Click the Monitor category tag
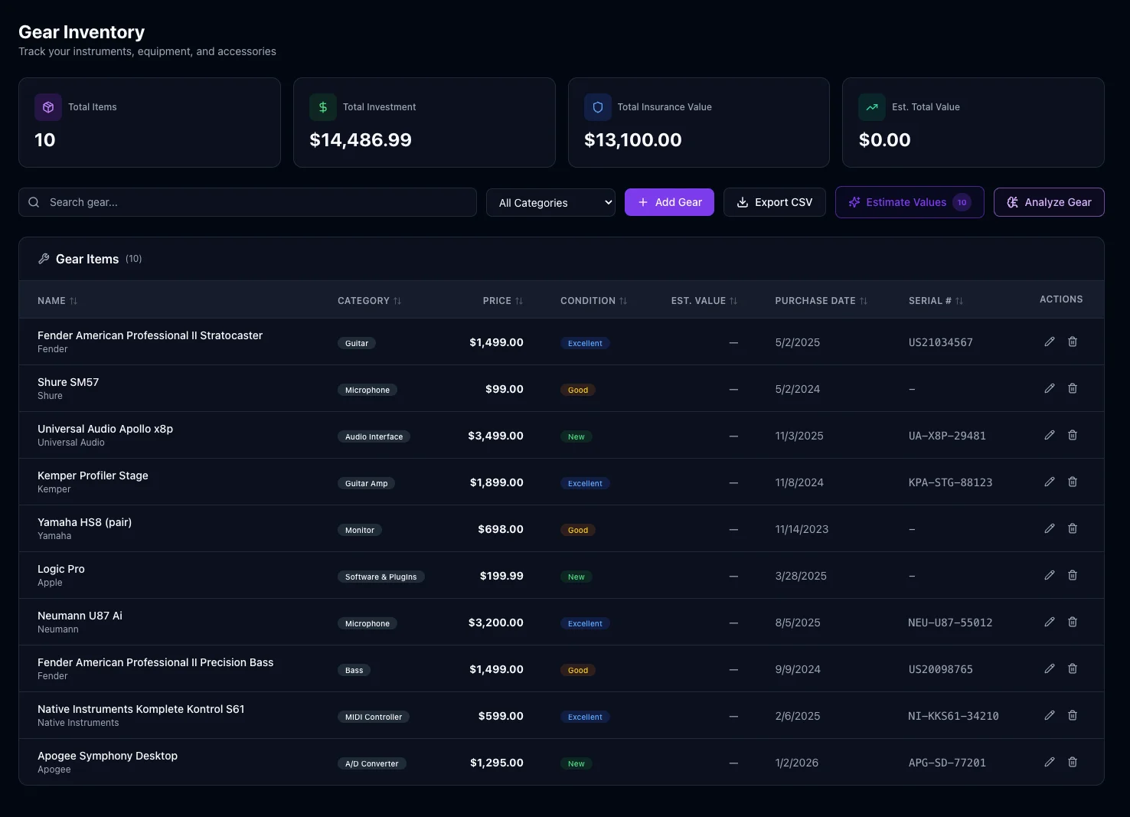The width and height of the screenshot is (1130, 817). (x=360, y=530)
